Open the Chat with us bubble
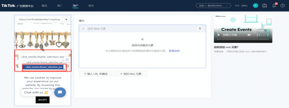This screenshot has width=289, height=108. pyautogui.click(x=36, y=92)
